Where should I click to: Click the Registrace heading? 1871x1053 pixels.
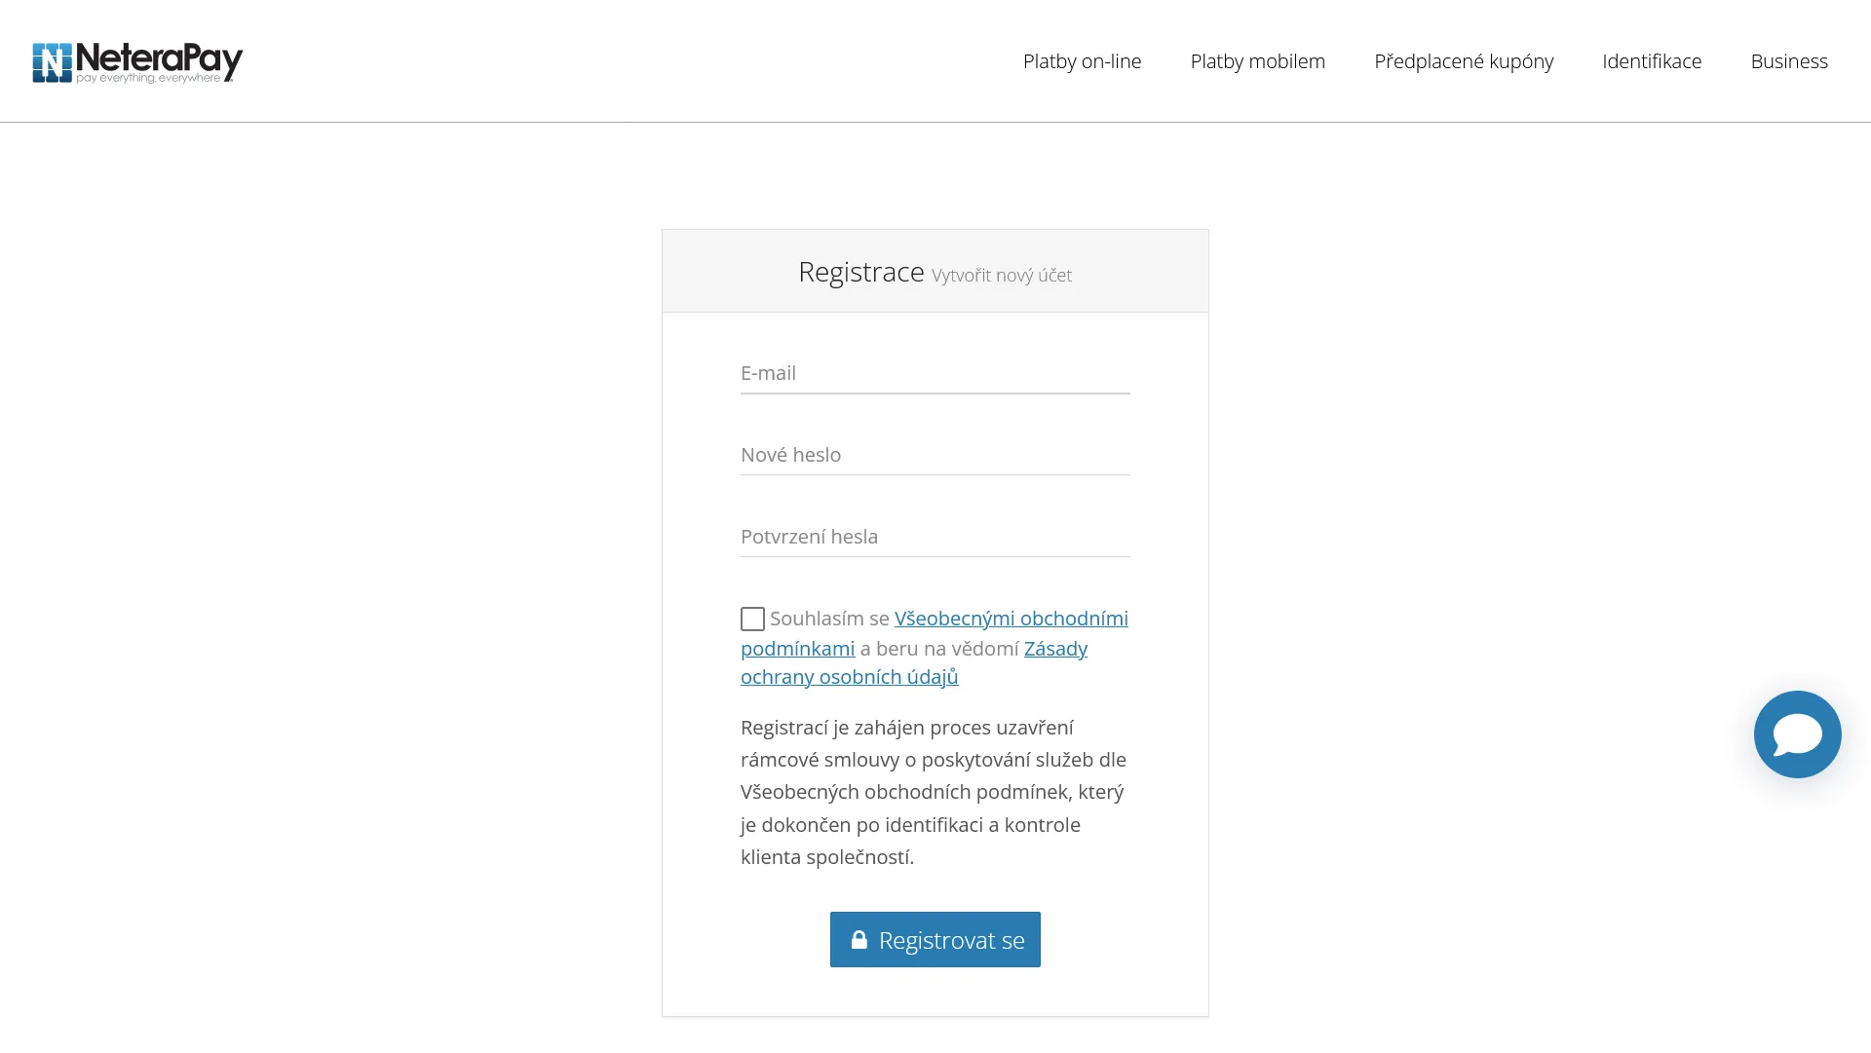[860, 272]
